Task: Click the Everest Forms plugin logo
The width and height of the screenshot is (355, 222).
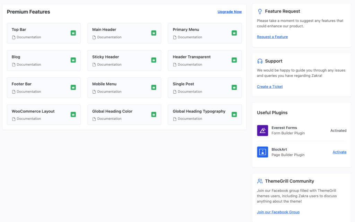Action: pos(262,130)
